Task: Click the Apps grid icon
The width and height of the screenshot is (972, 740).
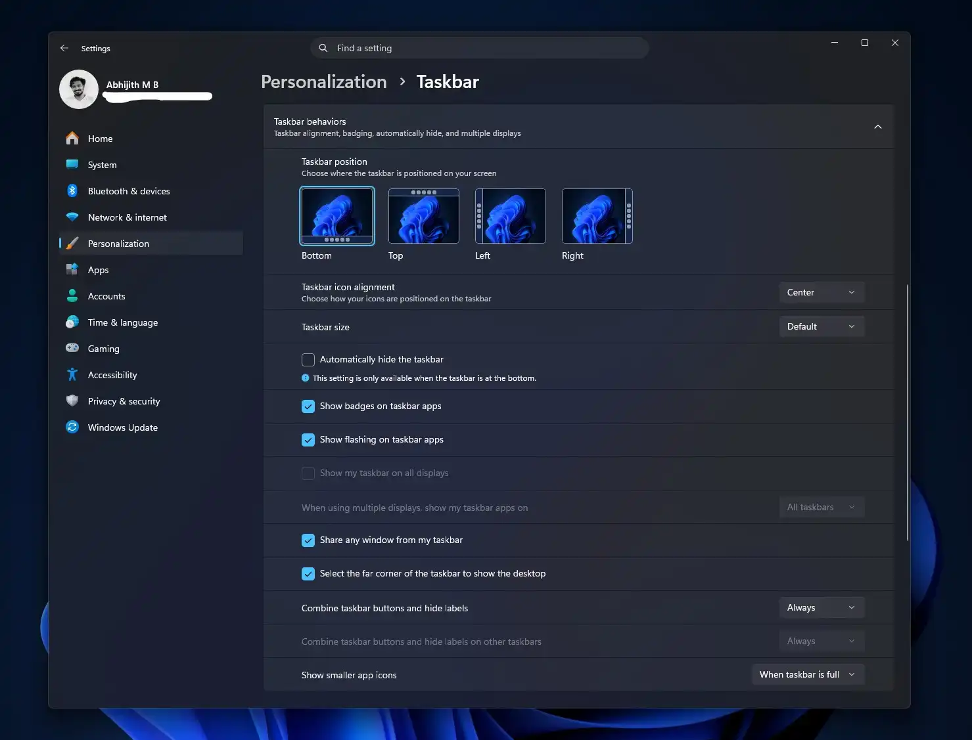Action: tap(72, 270)
